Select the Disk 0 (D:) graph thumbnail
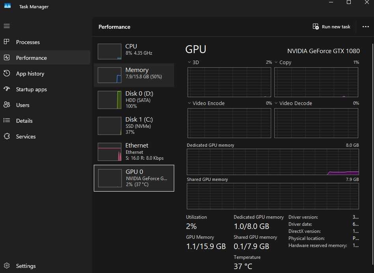Screen dimensions: 374x273 110,100
